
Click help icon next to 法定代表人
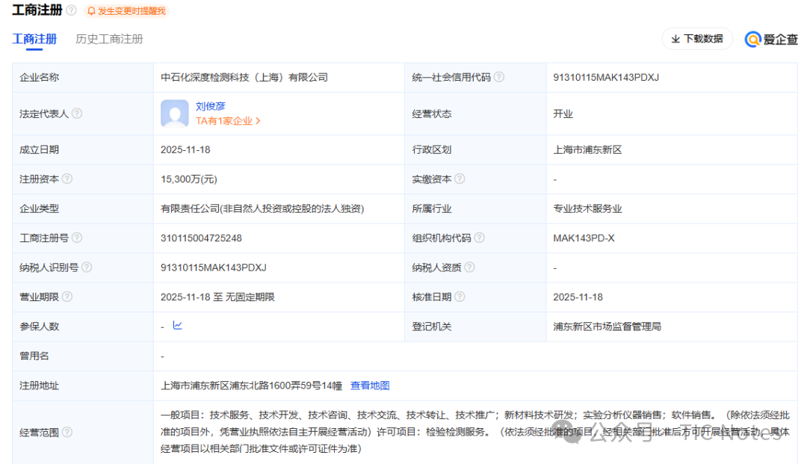coord(77,114)
